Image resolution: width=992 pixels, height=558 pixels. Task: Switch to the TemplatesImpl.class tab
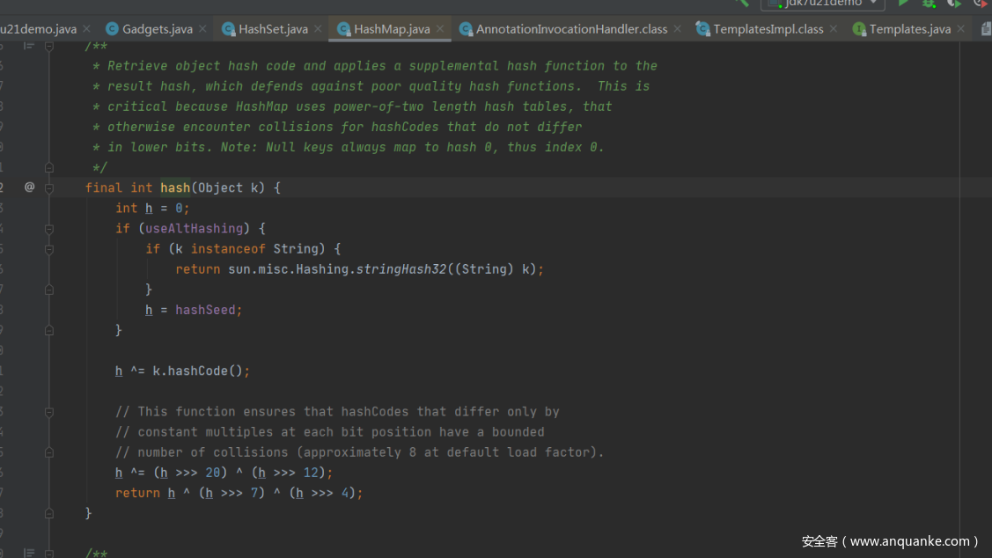768,29
